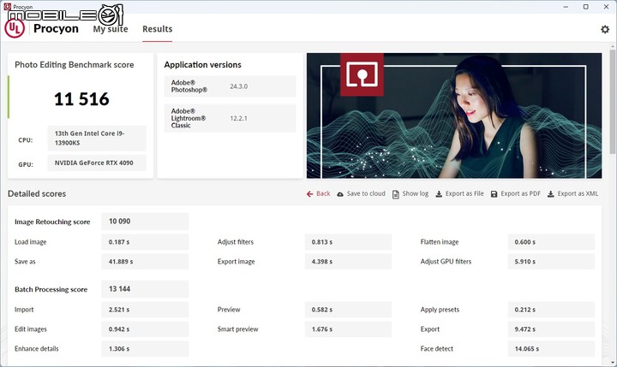
Task: Click the Export as XML download icon
Action: point(551,193)
